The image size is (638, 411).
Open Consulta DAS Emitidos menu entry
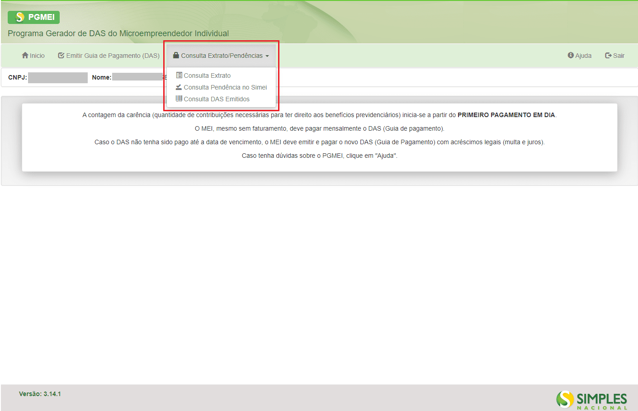click(217, 99)
